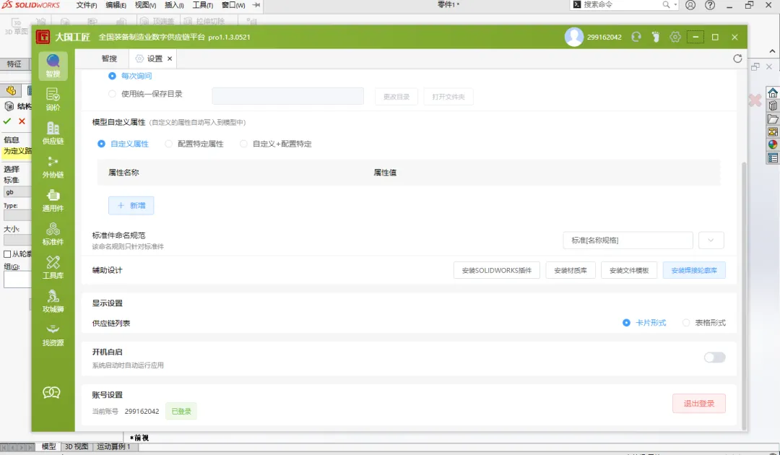Click the footprint history icon

coord(656,37)
